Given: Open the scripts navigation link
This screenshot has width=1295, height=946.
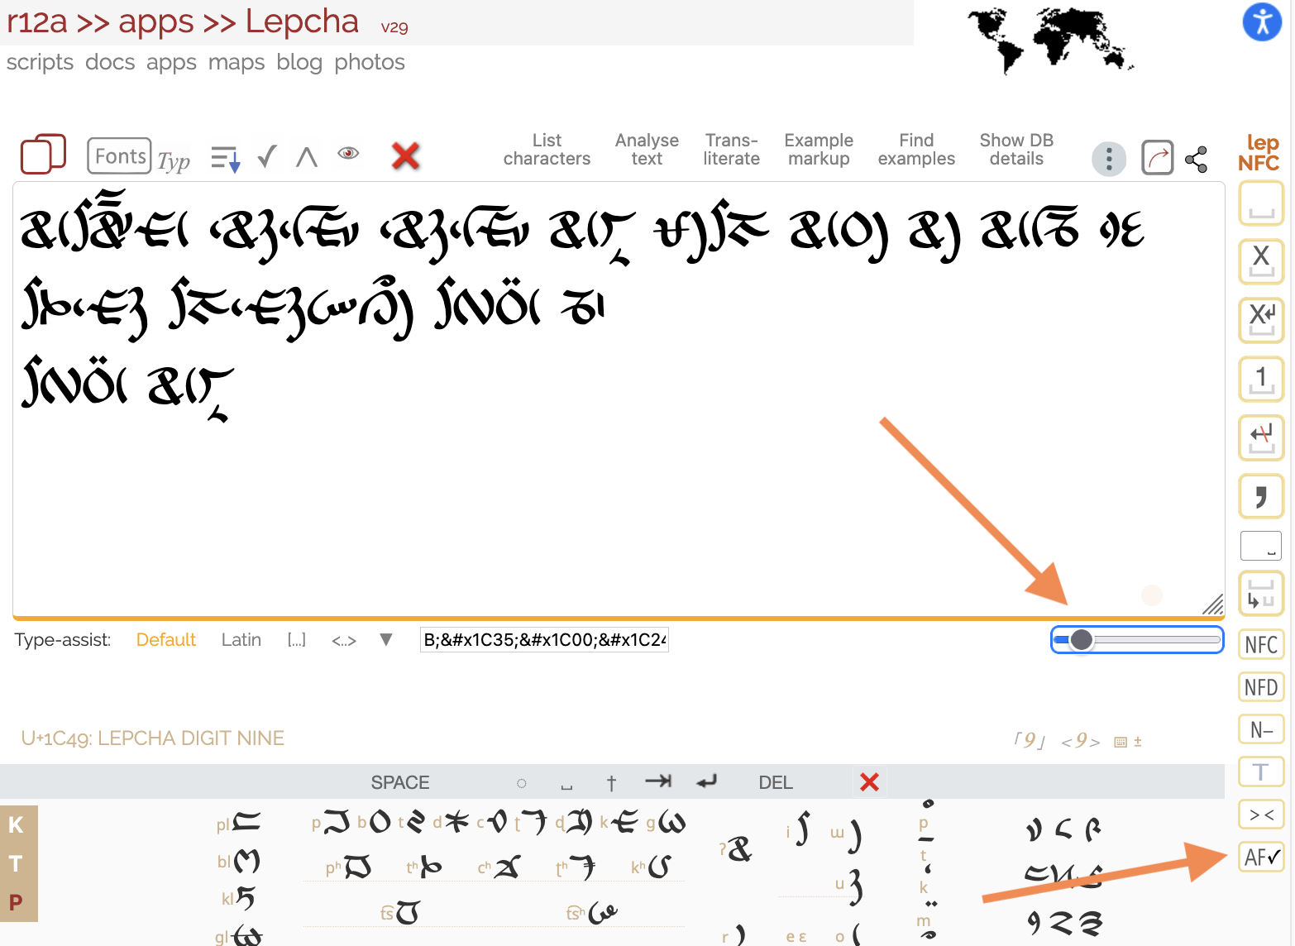Looking at the screenshot, I should 41,62.
